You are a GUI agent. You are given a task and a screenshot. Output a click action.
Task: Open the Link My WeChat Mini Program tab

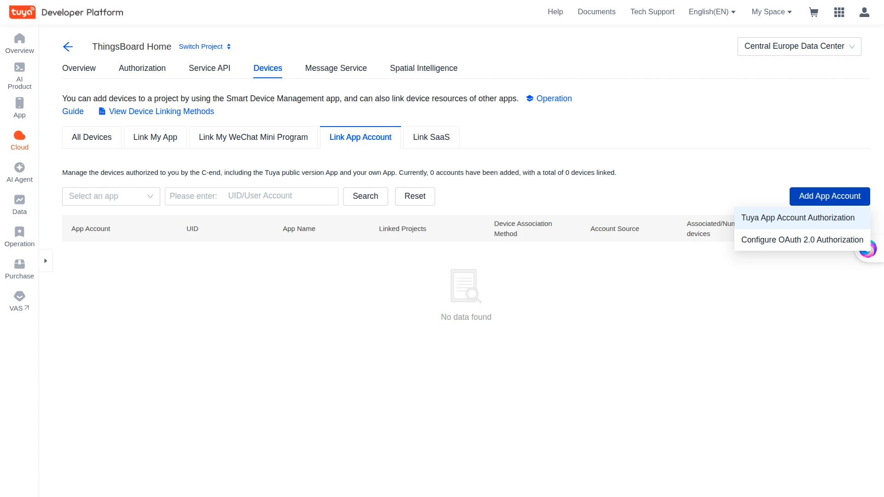pyautogui.click(x=253, y=137)
